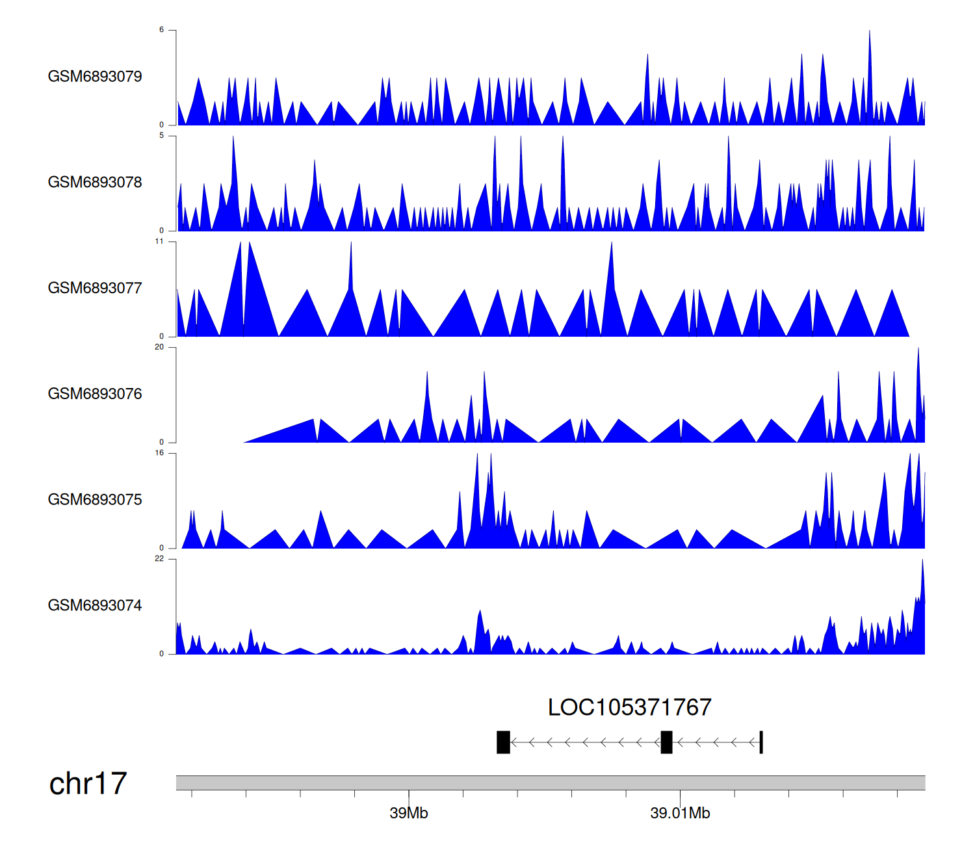Click the y-axis maximum 22 on GSM6893074

point(159,559)
